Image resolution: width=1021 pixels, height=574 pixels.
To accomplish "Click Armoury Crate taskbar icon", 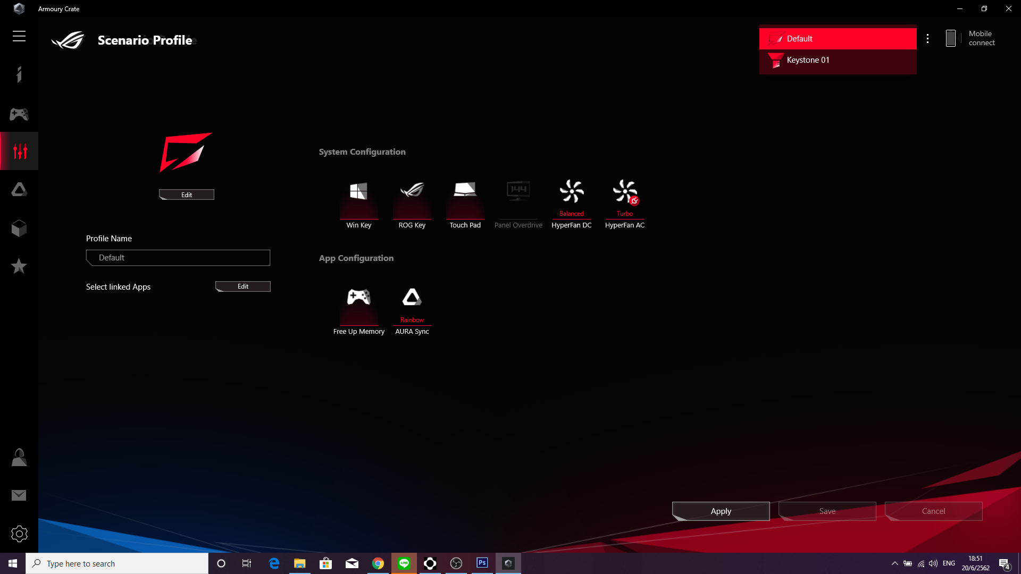I will tap(508, 563).
